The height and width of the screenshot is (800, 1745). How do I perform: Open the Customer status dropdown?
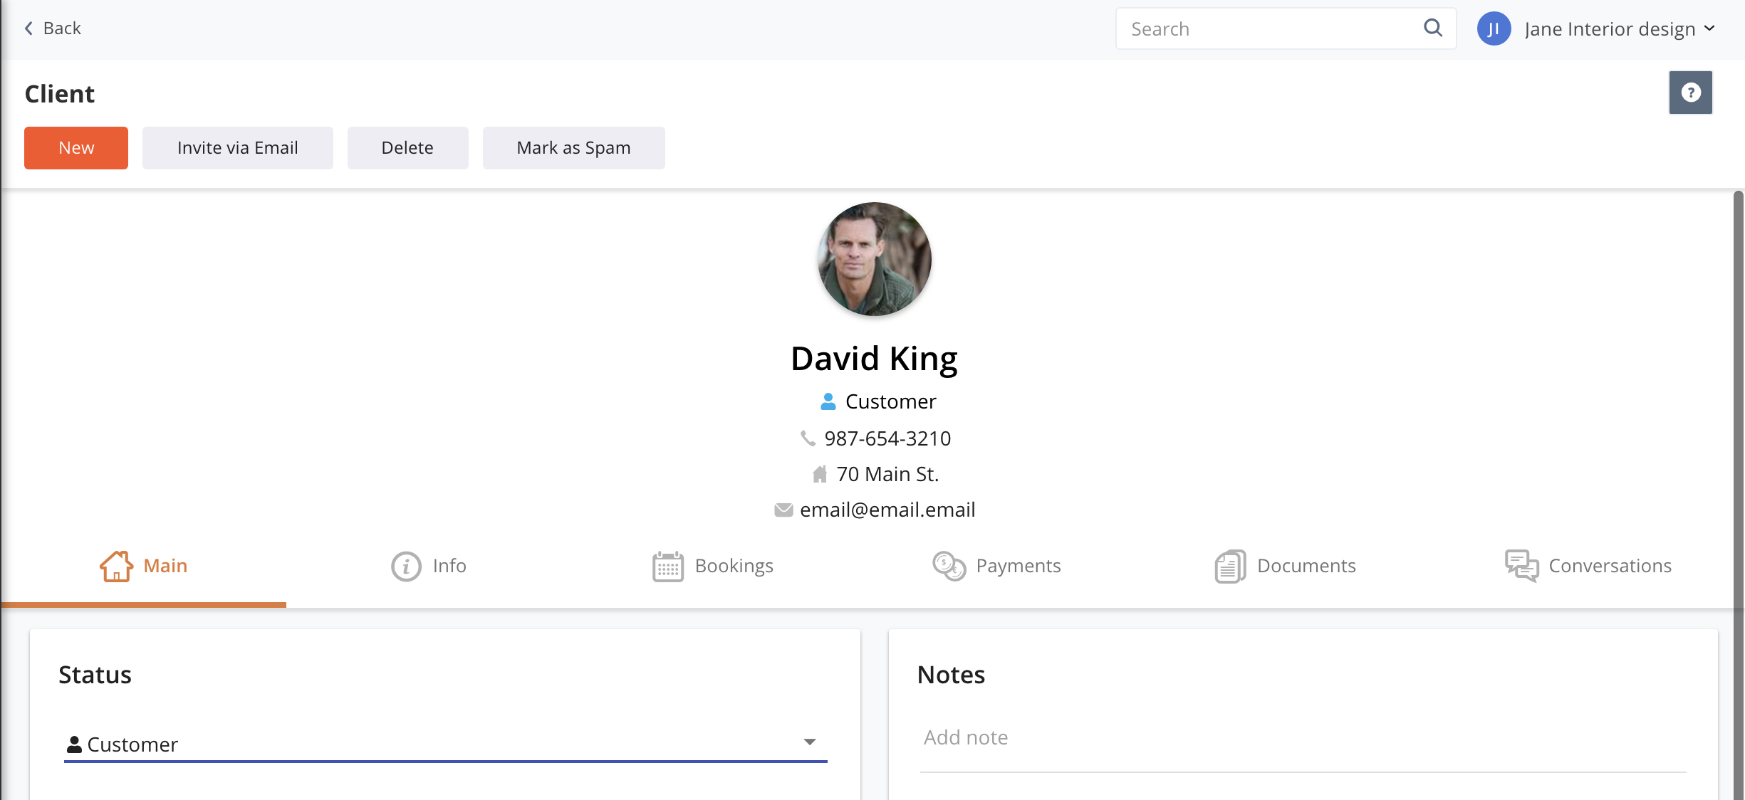(810, 742)
